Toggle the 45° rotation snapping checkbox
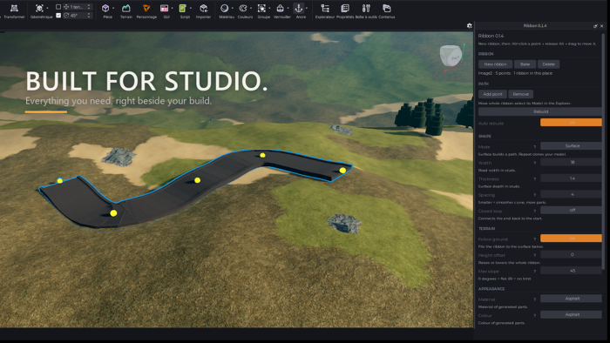 (58, 16)
